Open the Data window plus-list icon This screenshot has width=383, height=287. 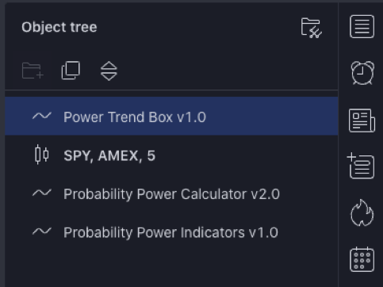pos(361,166)
